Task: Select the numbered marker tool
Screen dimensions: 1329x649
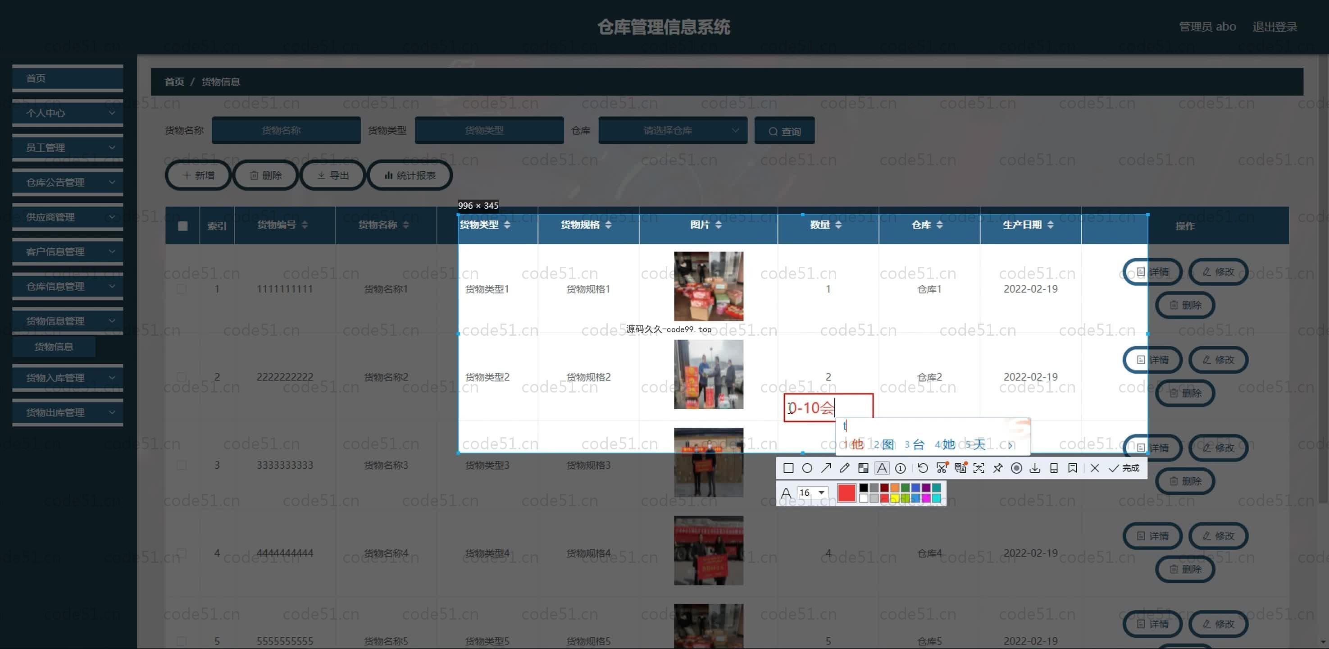Action: point(901,468)
